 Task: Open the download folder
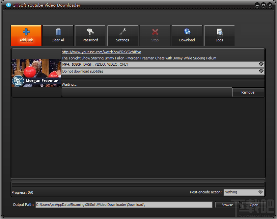pyautogui.click(x=254, y=205)
